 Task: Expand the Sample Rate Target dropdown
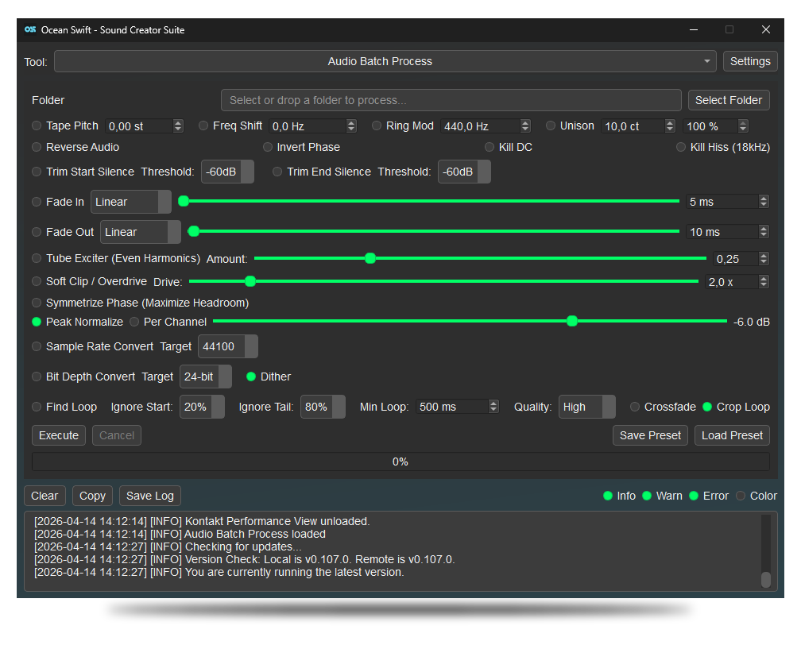[x=227, y=346]
